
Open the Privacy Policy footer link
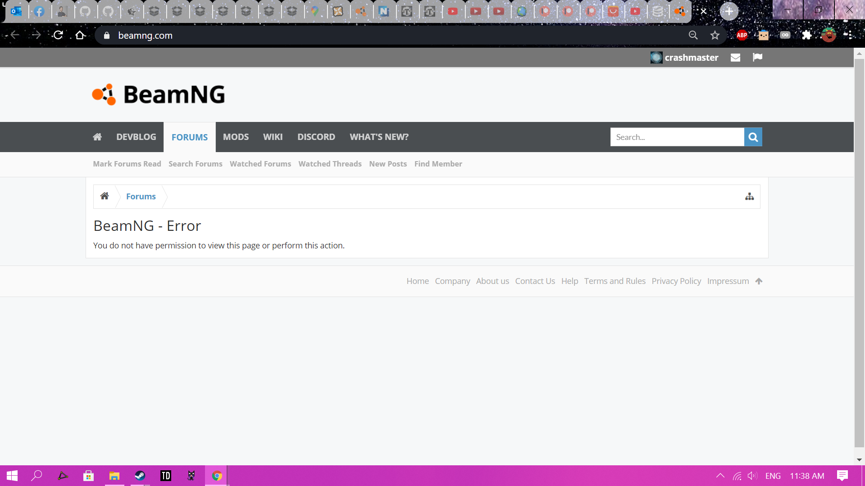(x=676, y=281)
